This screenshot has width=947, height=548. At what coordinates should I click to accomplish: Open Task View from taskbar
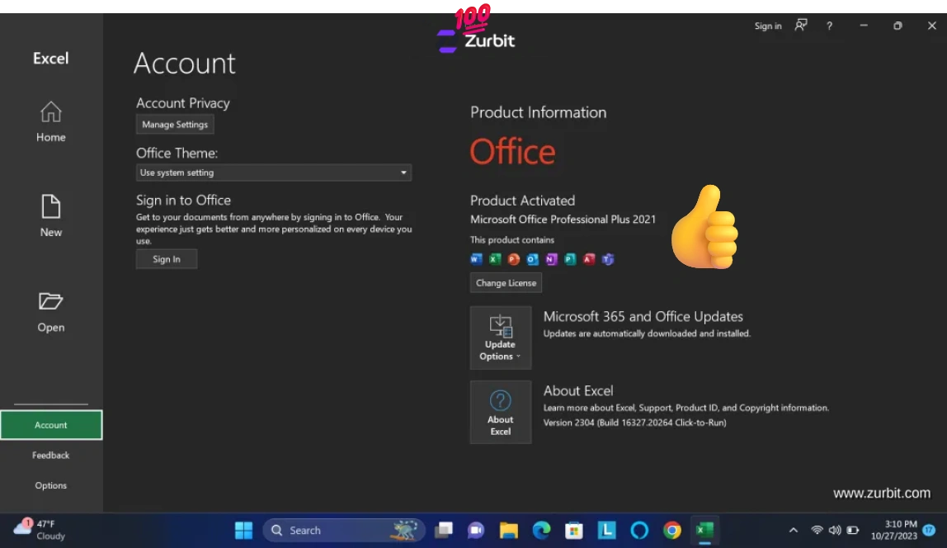click(x=444, y=531)
